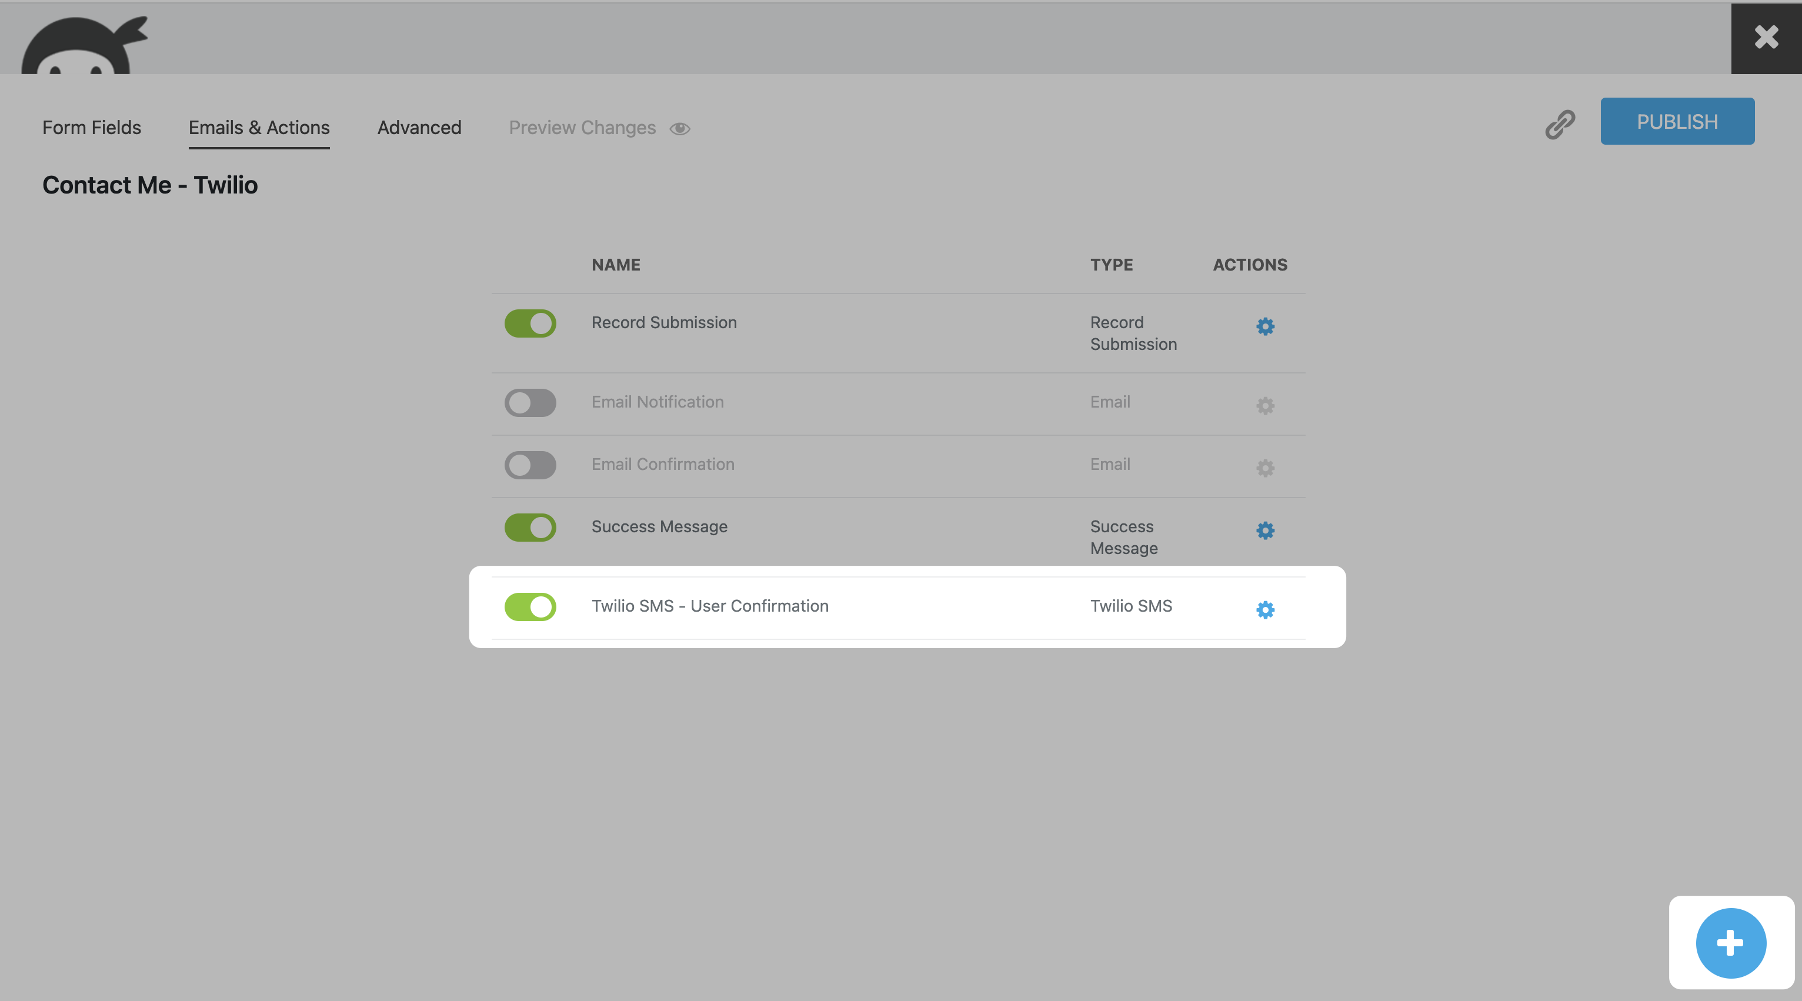The height and width of the screenshot is (1001, 1802).
Task: Turn off the Success Message toggle
Action: pos(530,527)
